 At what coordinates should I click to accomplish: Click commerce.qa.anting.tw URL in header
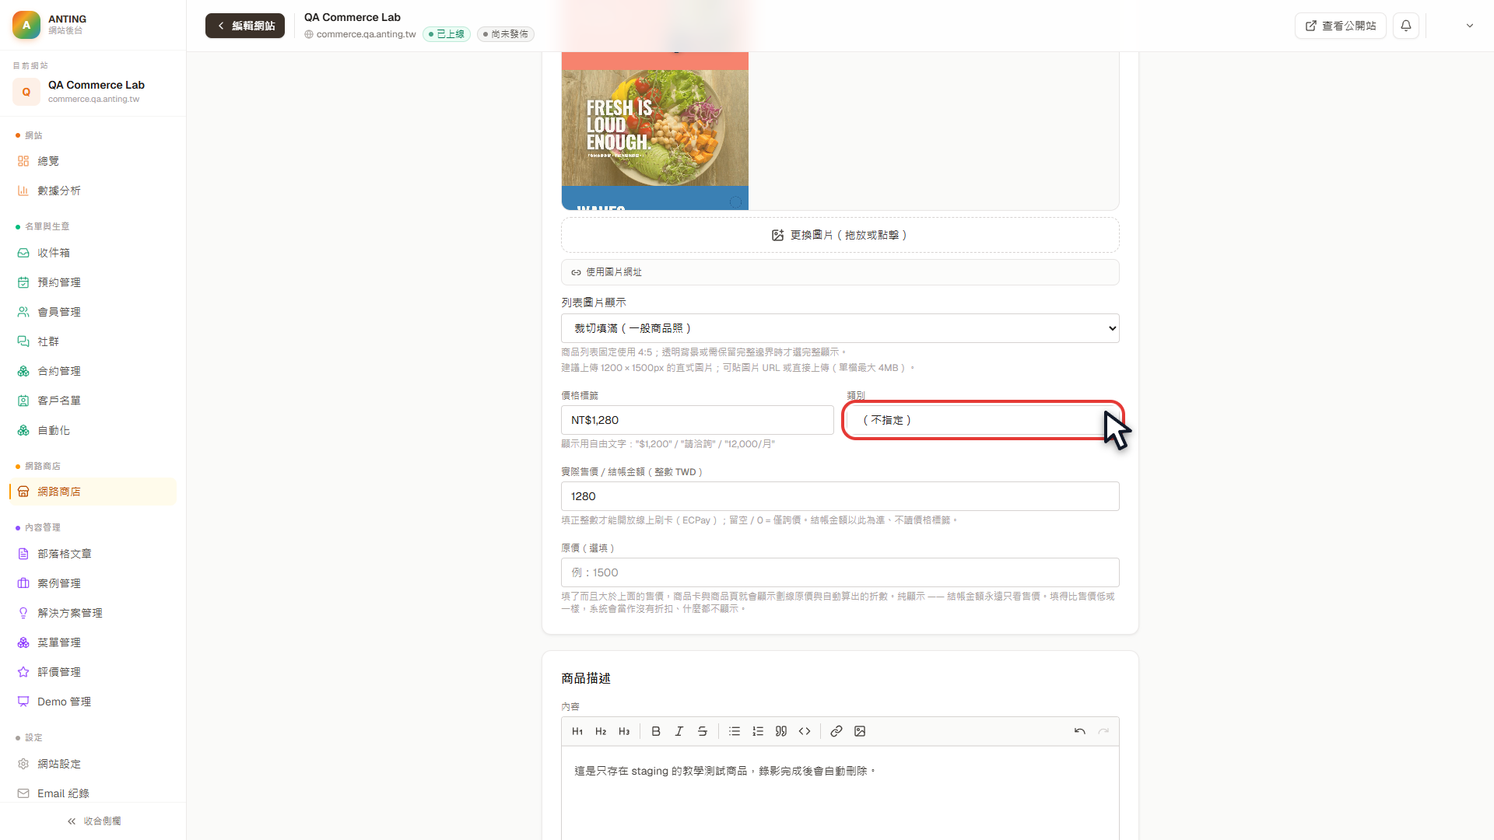[x=366, y=34]
